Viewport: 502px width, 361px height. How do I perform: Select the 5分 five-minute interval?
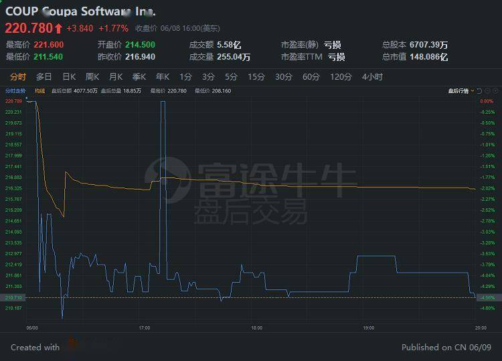click(231, 77)
